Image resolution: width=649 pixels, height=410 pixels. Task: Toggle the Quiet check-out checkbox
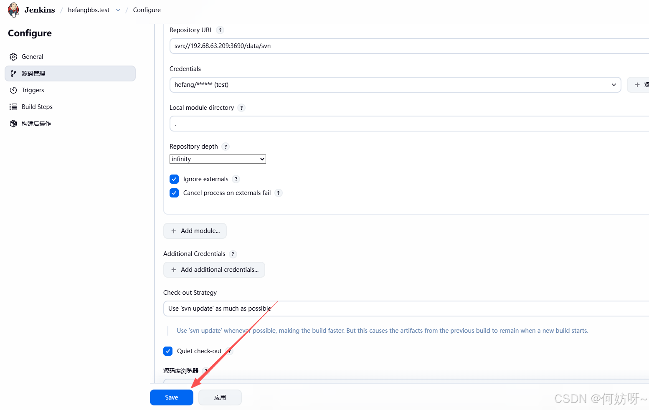(x=168, y=351)
